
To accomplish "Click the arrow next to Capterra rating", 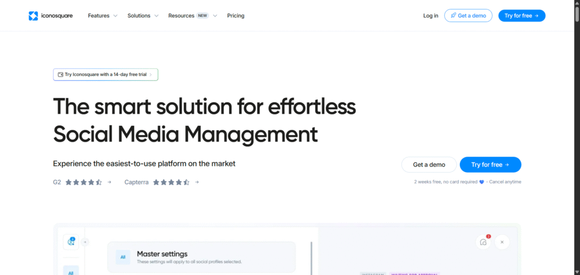I will click(x=197, y=182).
